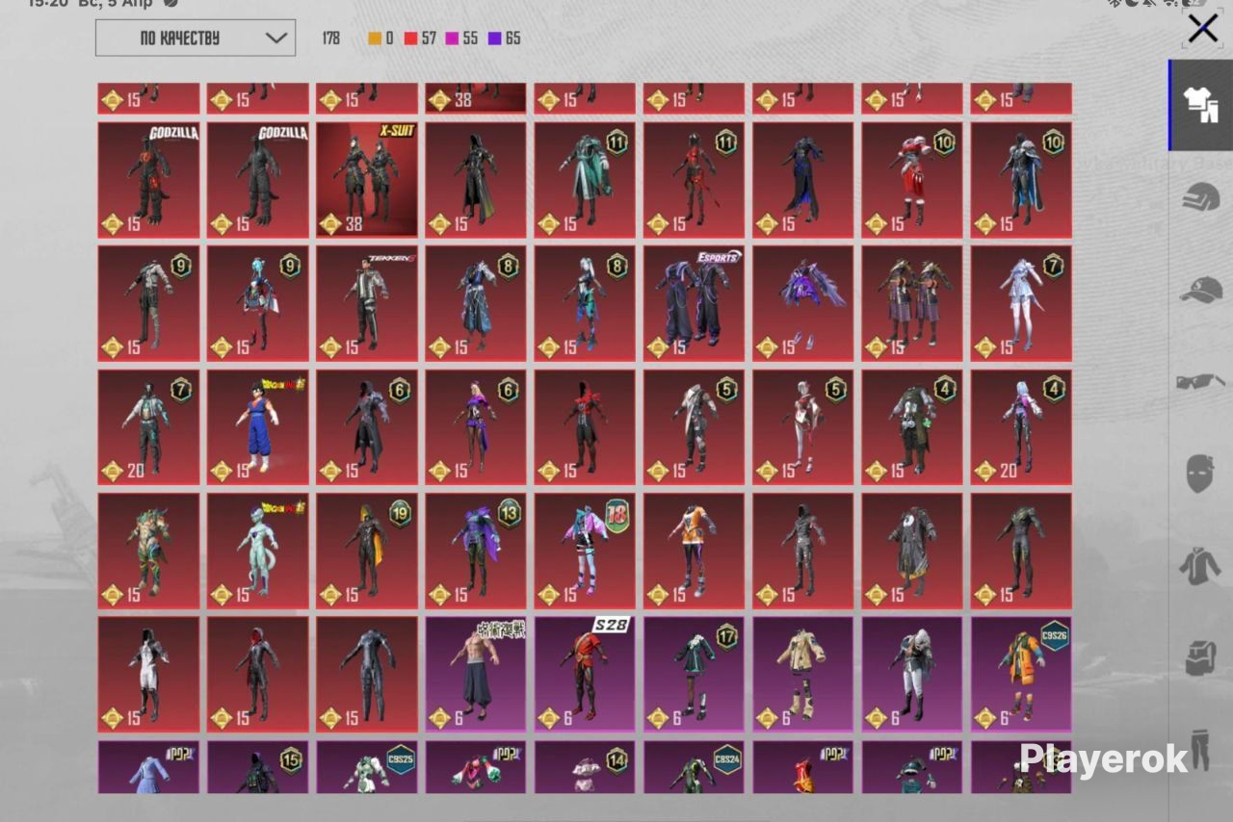Select the C9S26 orange jacket outfit
Screen dimensions: 1233x822
pyautogui.click(x=1021, y=675)
